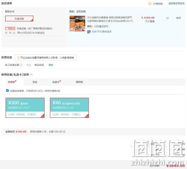Switch to the 礼品卡 tab
The height and width of the screenshot is (169, 187).
[56, 82]
